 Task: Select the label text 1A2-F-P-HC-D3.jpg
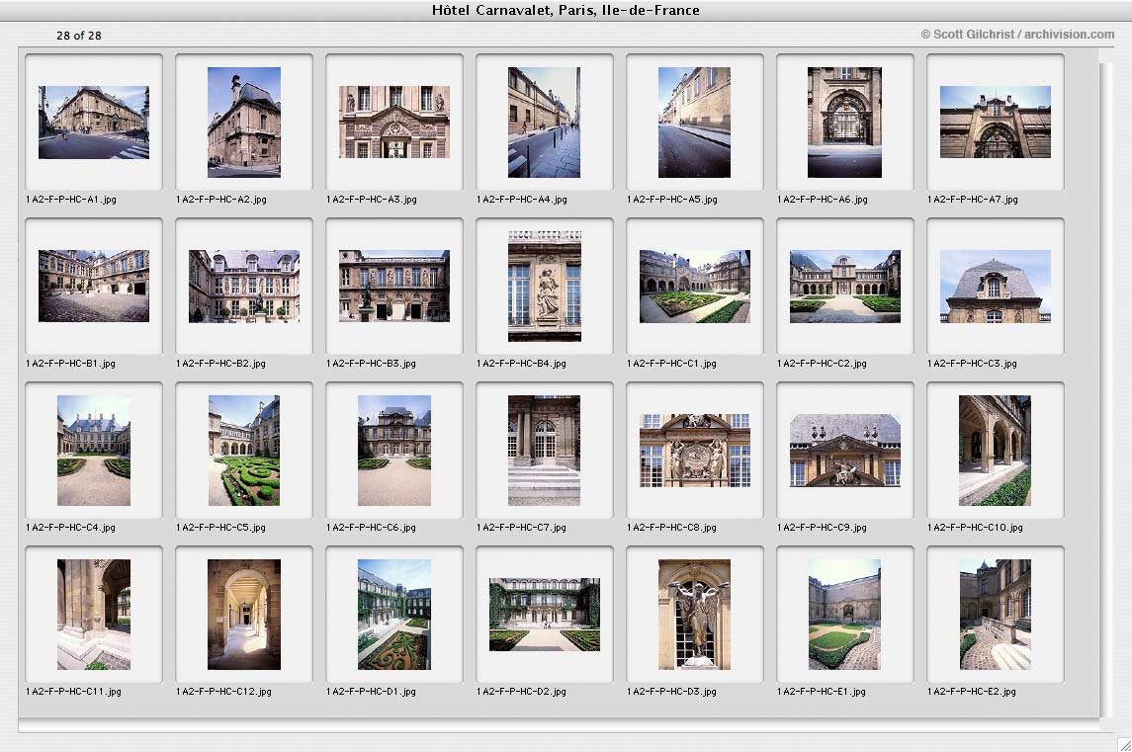pyautogui.click(x=670, y=692)
